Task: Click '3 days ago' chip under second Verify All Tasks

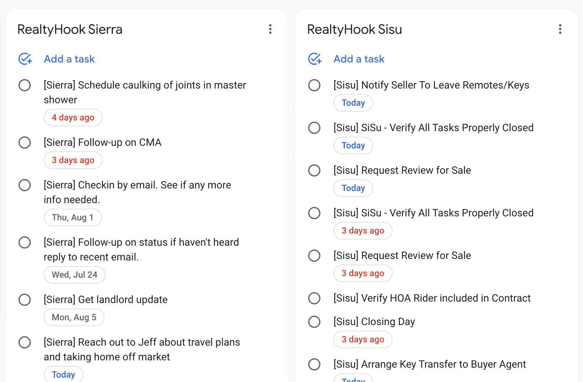Action: (x=363, y=231)
